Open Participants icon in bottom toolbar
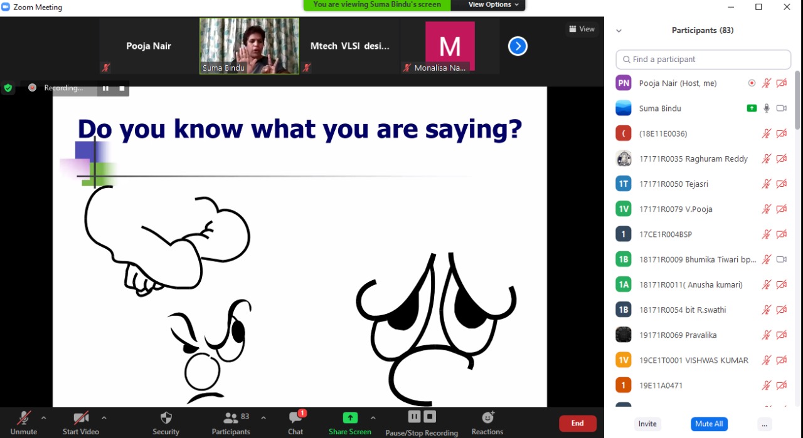 point(231,418)
